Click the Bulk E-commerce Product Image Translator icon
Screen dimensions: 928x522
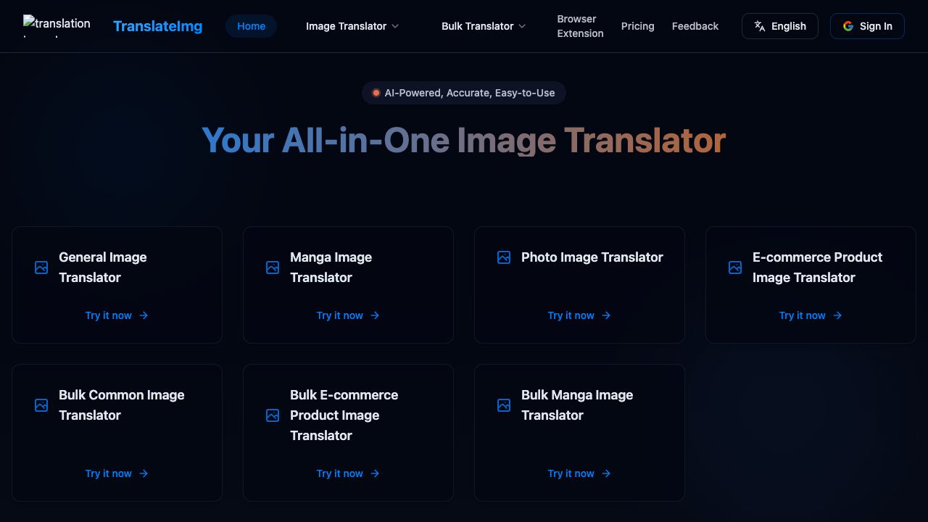pyautogui.click(x=273, y=415)
